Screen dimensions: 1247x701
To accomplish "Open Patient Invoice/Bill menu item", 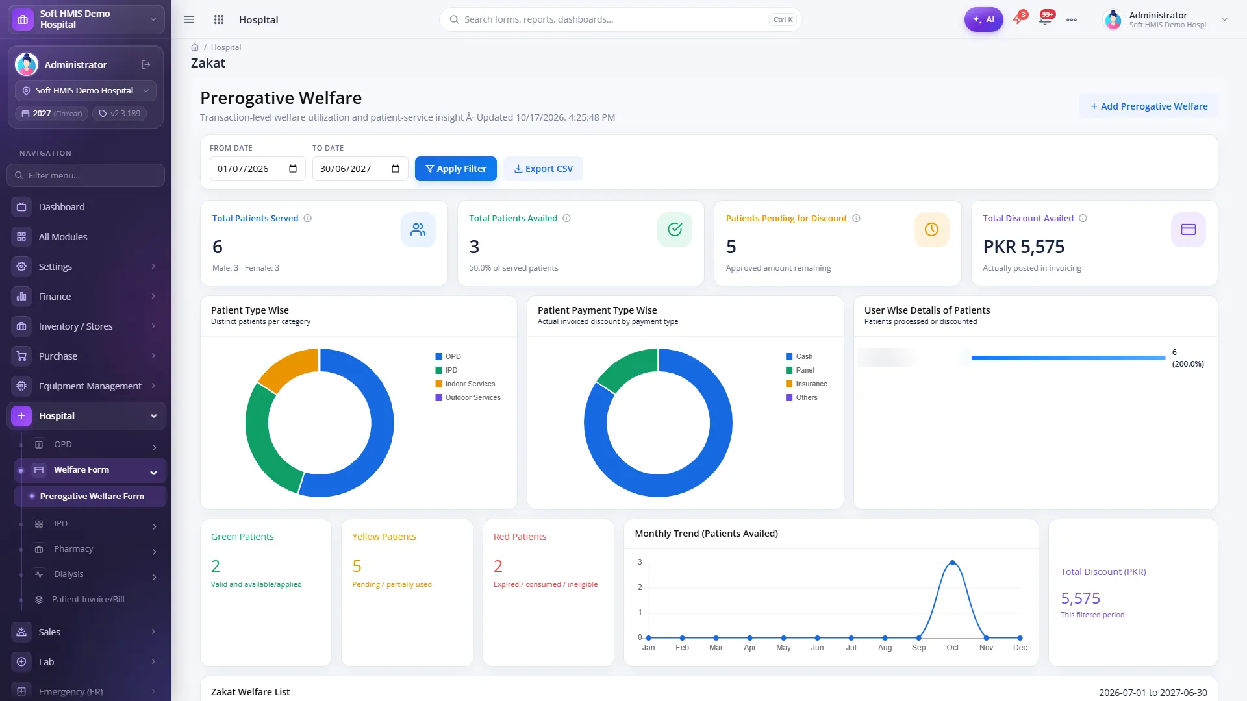I will pos(90,600).
